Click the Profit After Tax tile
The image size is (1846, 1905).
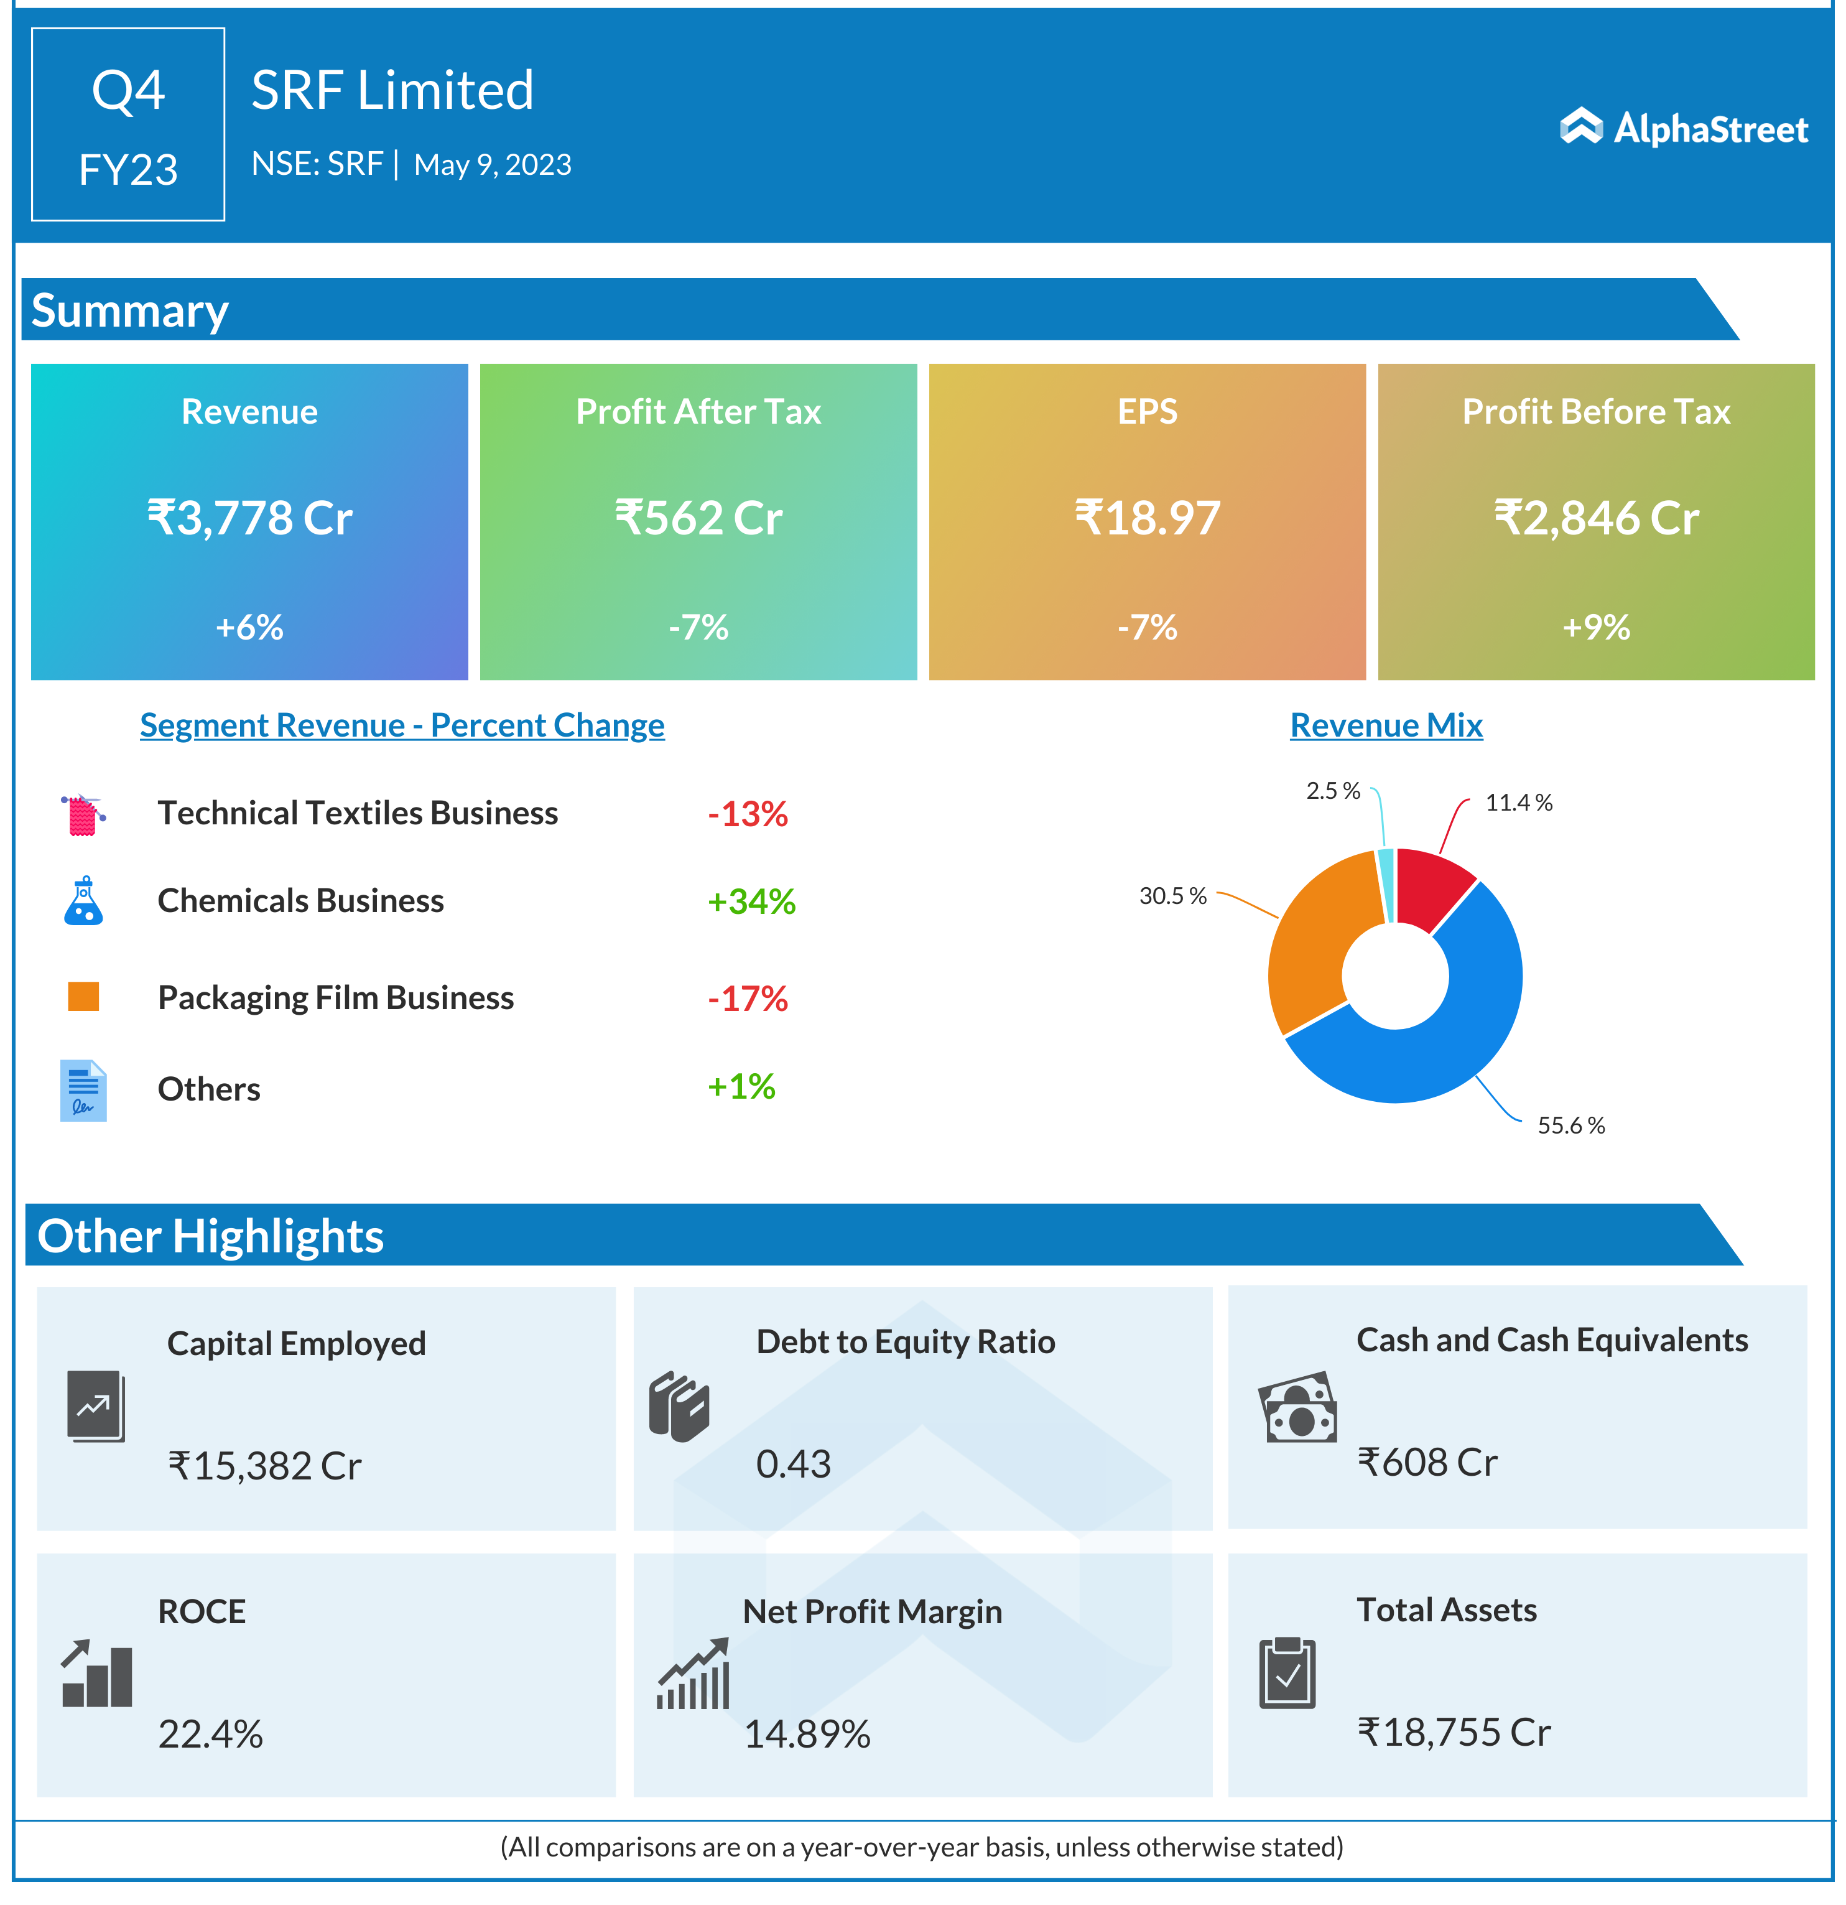[698, 522]
